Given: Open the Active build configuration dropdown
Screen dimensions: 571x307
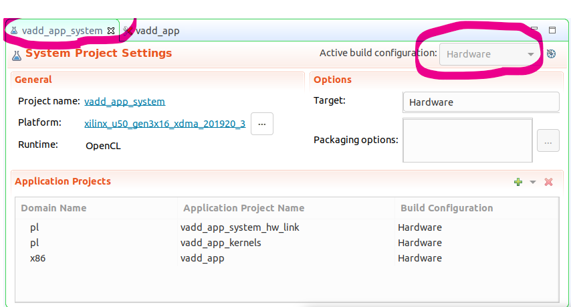Looking at the screenshot, I should [x=490, y=54].
